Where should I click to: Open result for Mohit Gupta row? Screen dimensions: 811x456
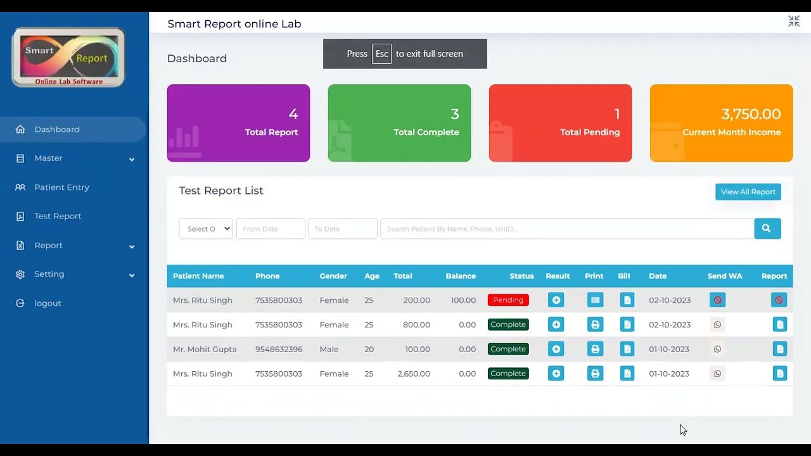pyautogui.click(x=556, y=349)
